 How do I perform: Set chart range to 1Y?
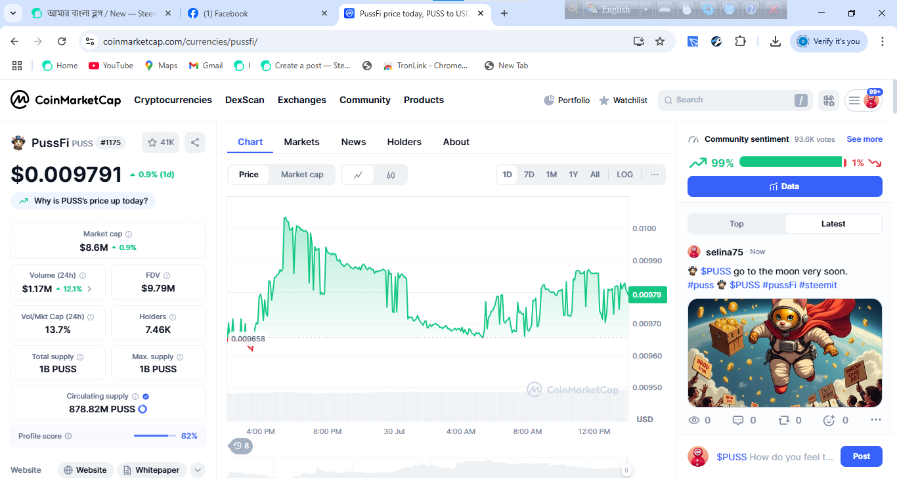(573, 175)
